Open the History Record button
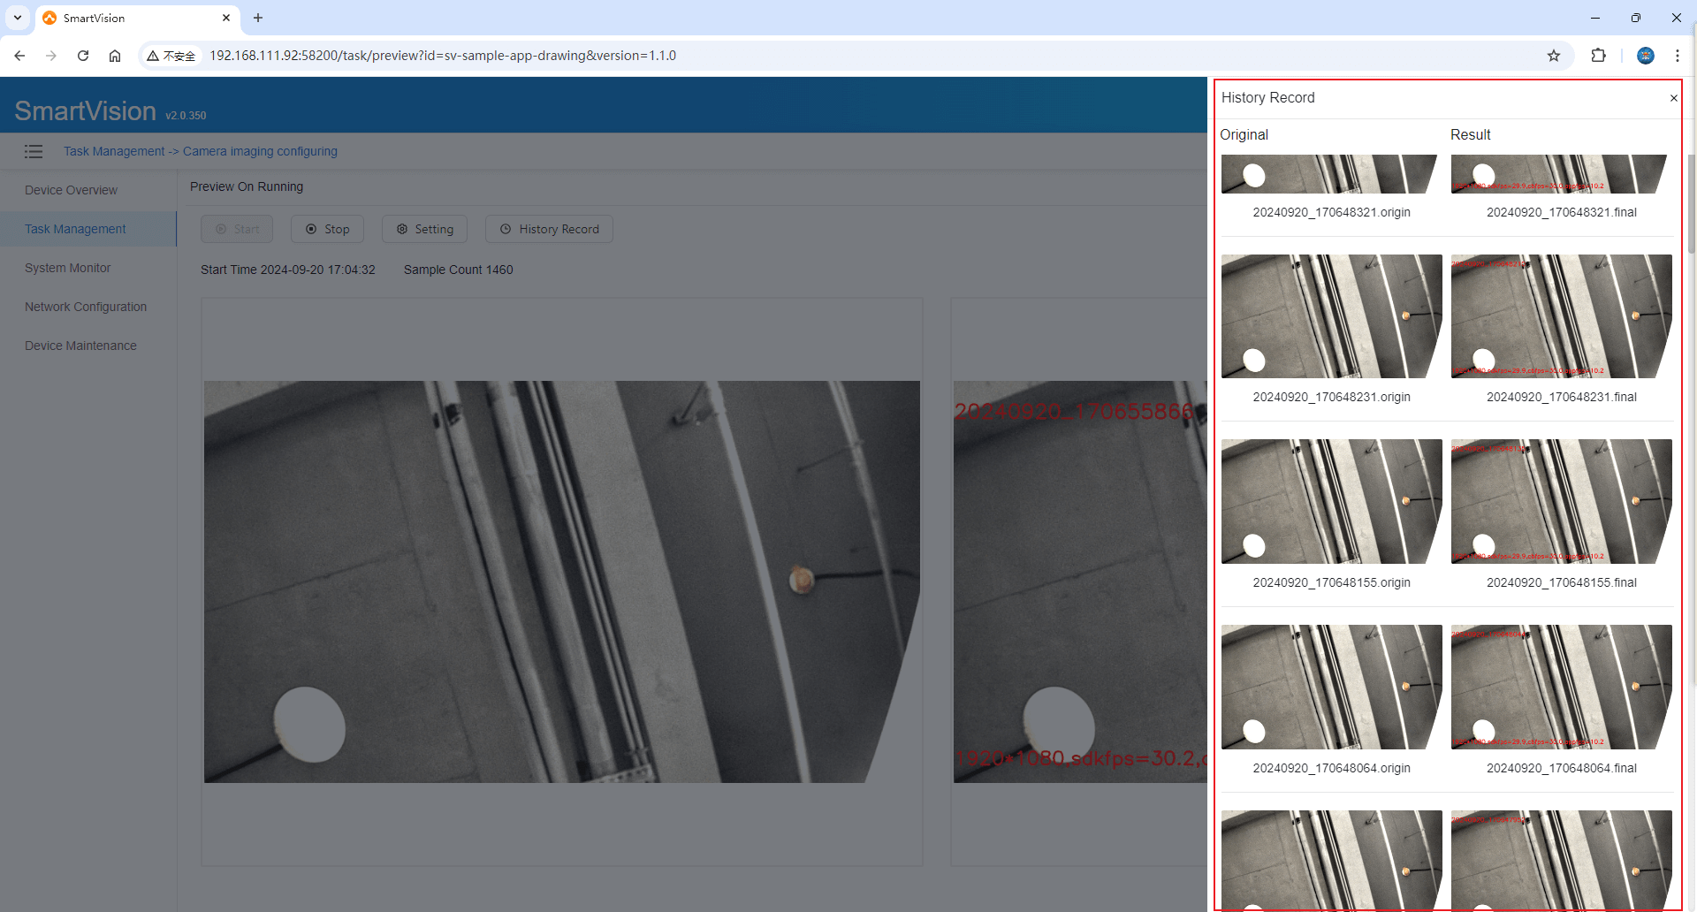This screenshot has width=1697, height=912. point(549,229)
